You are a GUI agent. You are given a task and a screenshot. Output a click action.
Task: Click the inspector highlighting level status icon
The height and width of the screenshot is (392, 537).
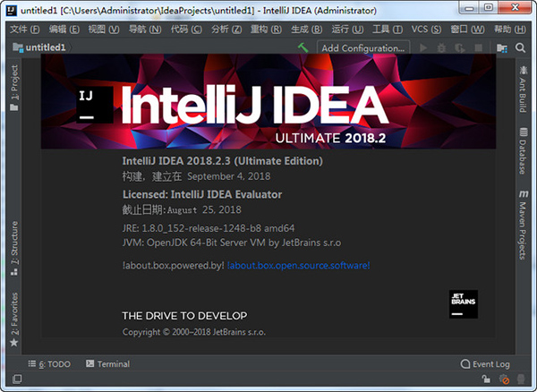click(x=504, y=379)
